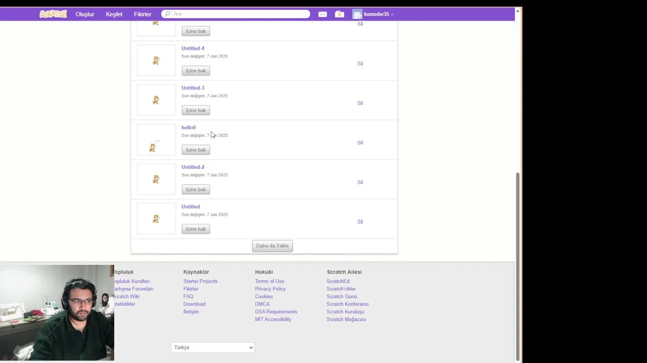Open MIT Accessibility link
This screenshot has width=647, height=363.
[x=273, y=319]
